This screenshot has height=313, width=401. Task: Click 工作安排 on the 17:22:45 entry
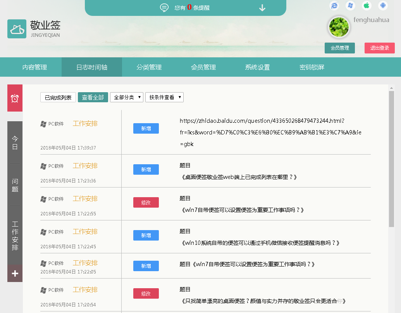(x=85, y=232)
